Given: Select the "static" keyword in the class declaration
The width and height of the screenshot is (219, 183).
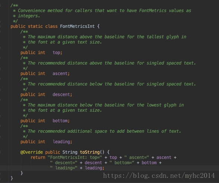Looking at the screenshot, I should [x=35, y=26].
